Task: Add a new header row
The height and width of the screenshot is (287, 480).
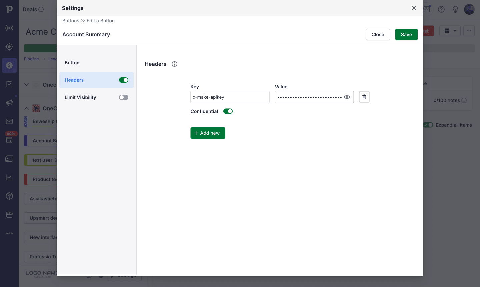Action: 208,133
